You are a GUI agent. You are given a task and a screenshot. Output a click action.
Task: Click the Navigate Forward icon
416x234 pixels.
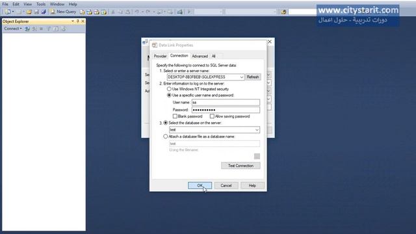click(170, 12)
